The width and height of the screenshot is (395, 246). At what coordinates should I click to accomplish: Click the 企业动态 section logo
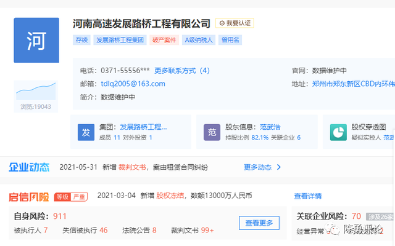(29, 167)
